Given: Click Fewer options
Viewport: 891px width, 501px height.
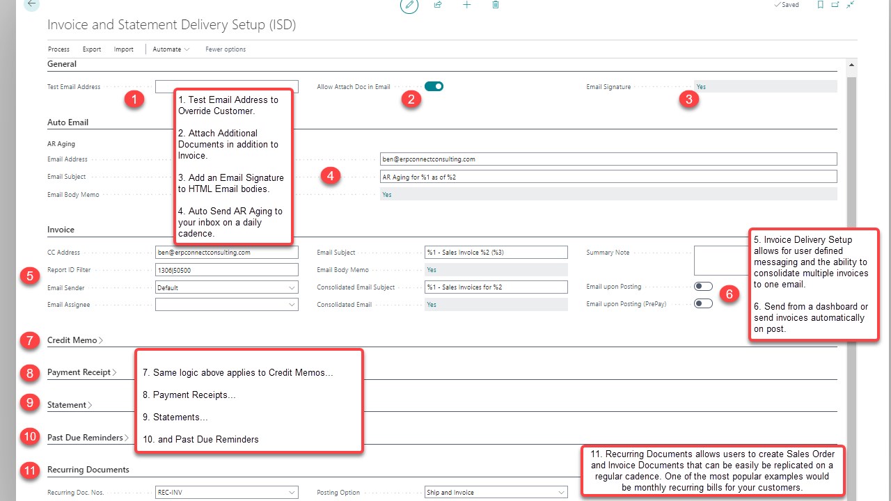Looking at the screenshot, I should [226, 49].
